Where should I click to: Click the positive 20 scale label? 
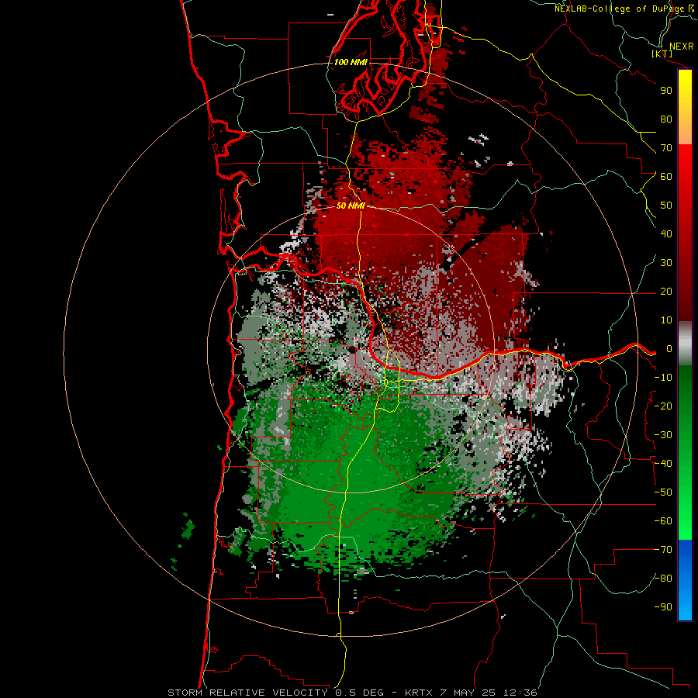pos(666,291)
